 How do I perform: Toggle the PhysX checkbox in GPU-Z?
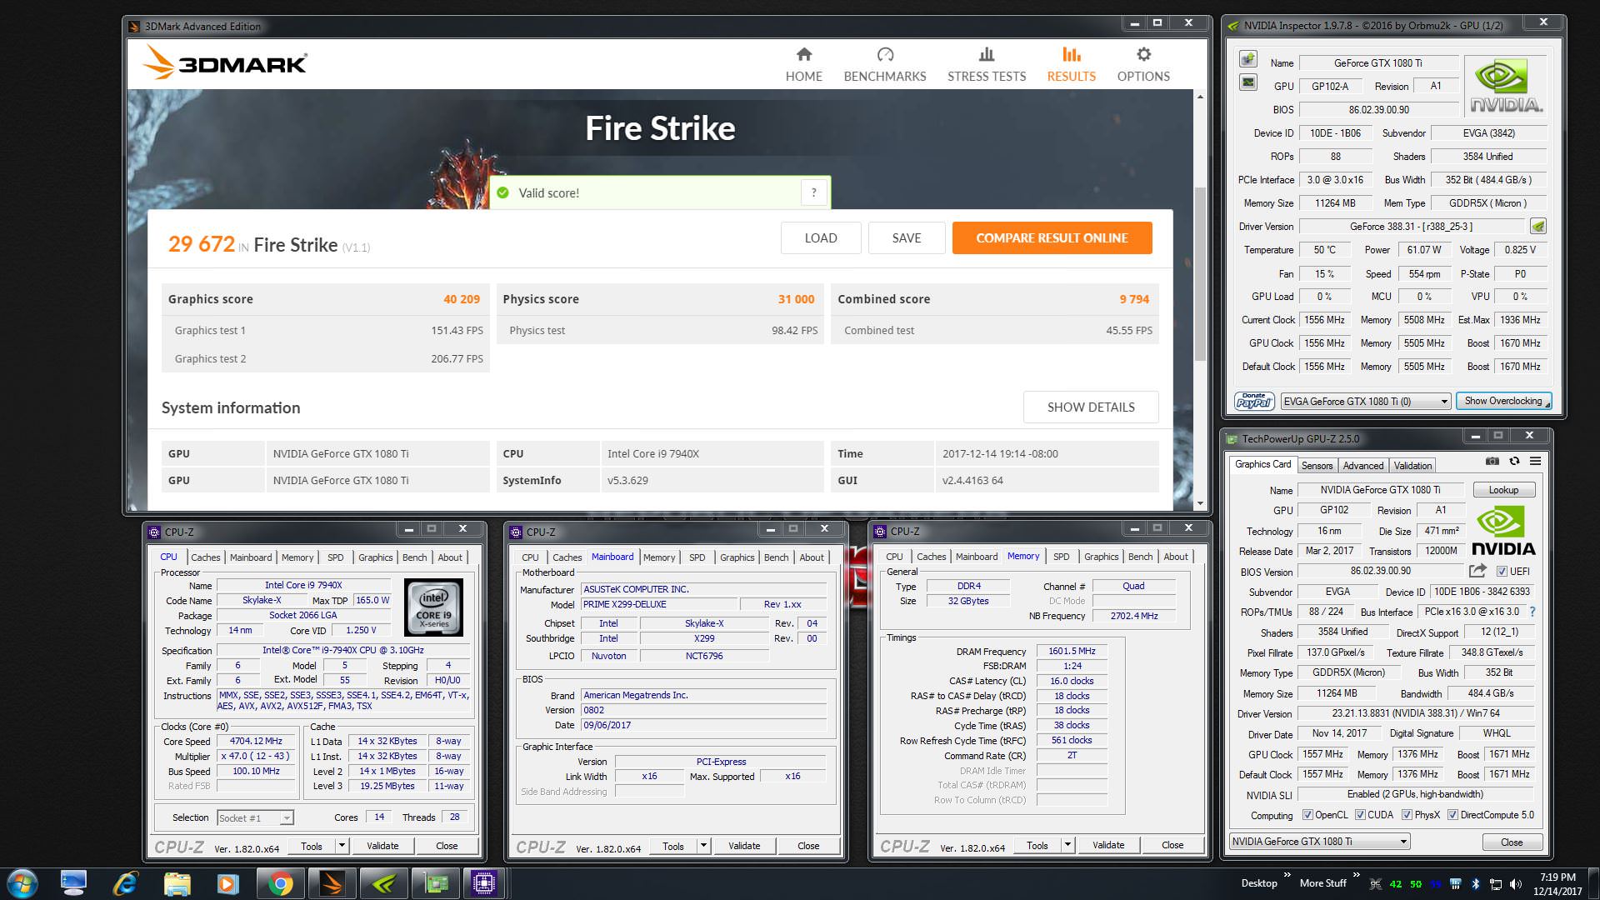click(x=1407, y=815)
